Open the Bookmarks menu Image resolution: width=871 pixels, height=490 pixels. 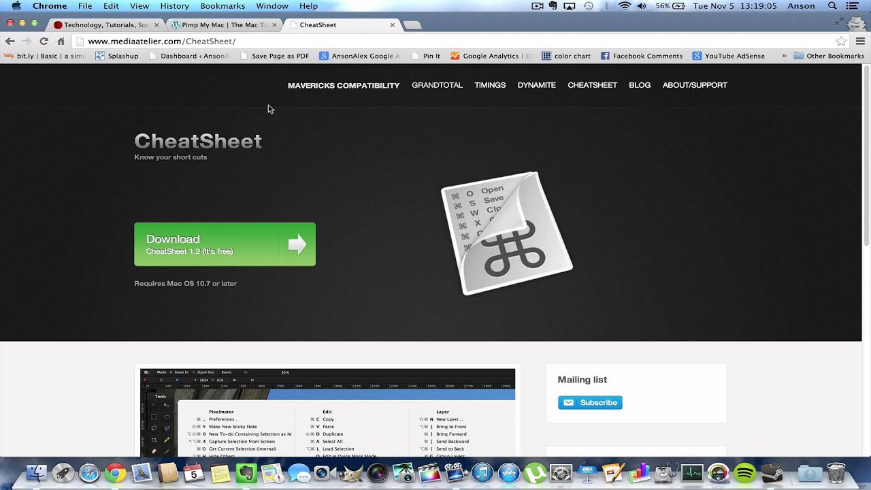tap(223, 6)
